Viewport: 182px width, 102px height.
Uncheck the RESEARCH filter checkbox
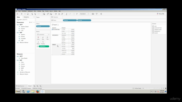153,31
